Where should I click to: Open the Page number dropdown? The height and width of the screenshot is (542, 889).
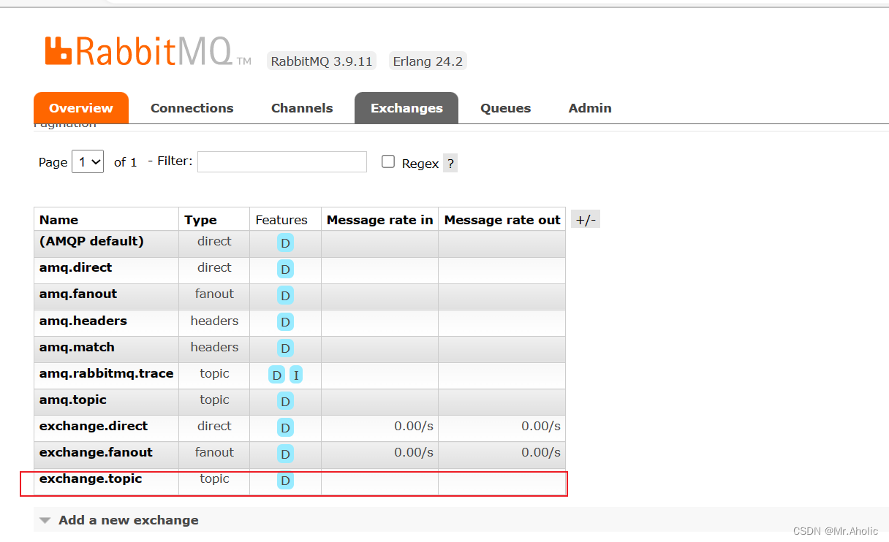[x=87, y=161]
